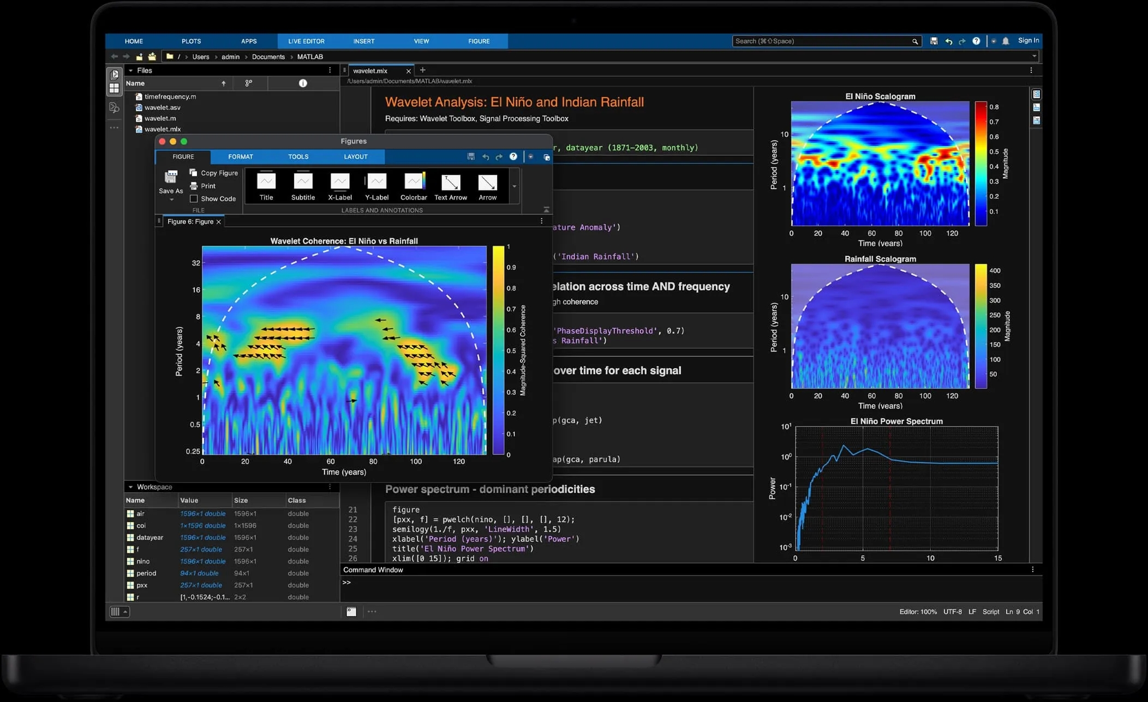Image resolution: width=1148 pixels, height=702 pixels.
Task: Insert a Colorbar into the figure
Action: coord(414,185)
